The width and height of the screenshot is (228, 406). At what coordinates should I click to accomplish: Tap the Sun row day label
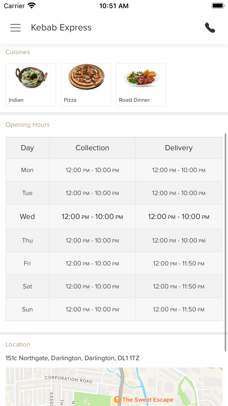click(x=27, y=309)
